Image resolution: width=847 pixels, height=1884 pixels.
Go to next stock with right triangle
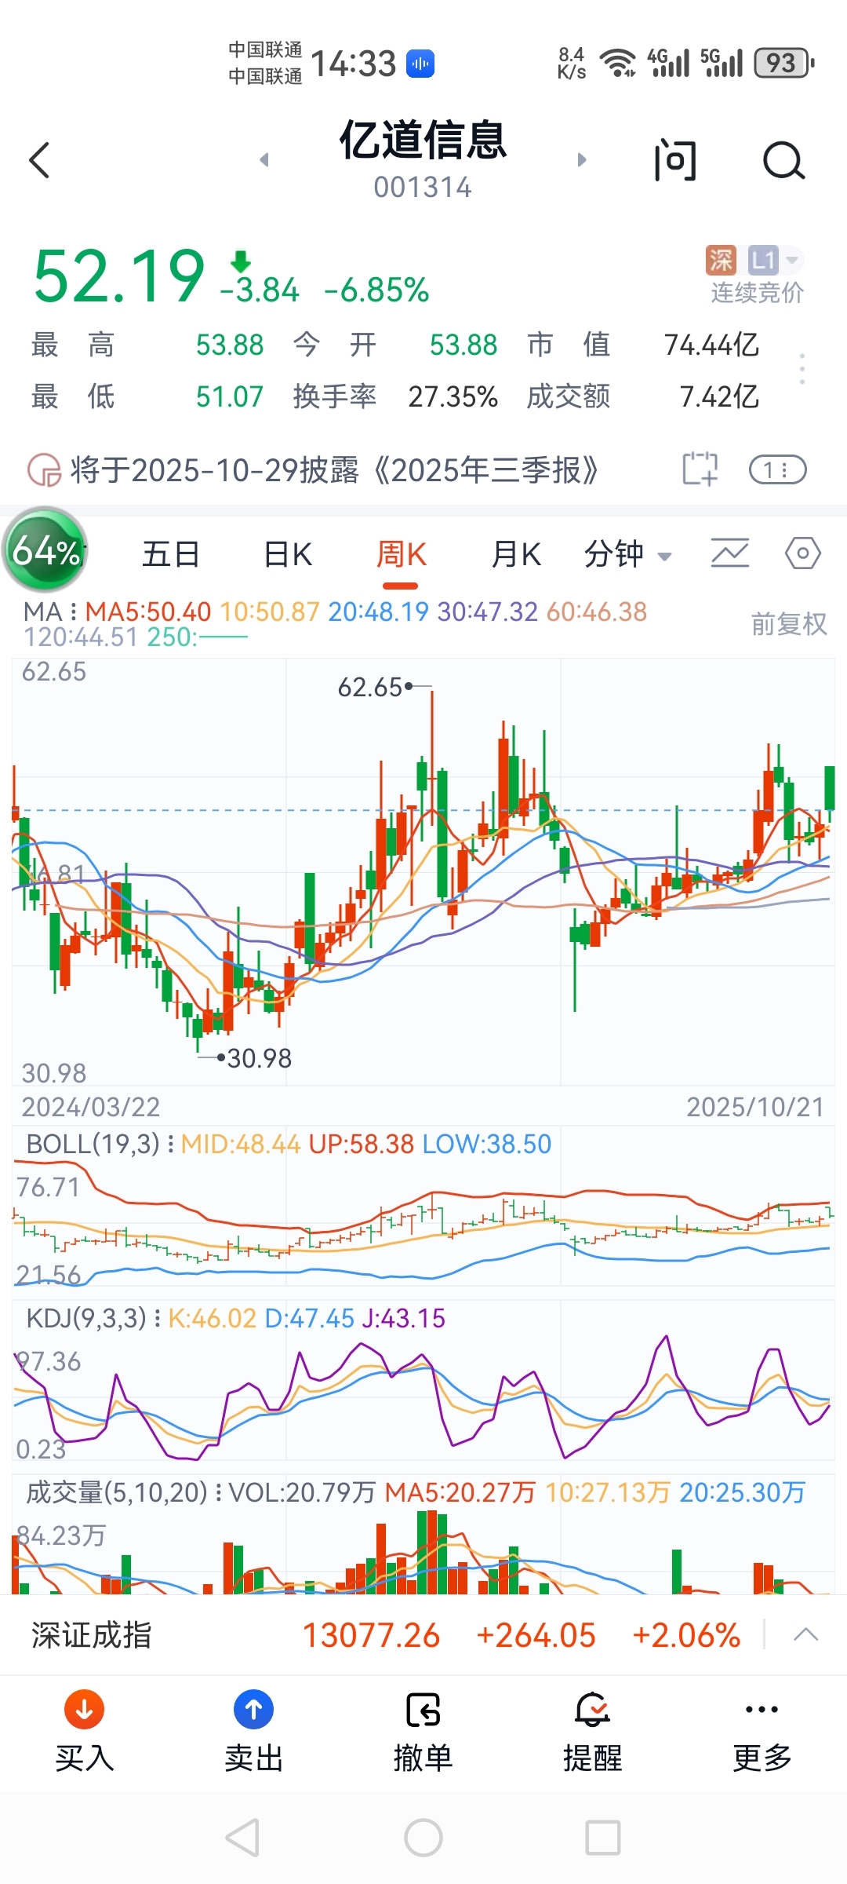582,160
